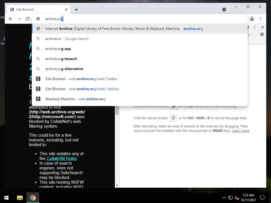Pick the 'archive.org app' suggestion
The image size is (271, 203).
[x=140, y=49]
